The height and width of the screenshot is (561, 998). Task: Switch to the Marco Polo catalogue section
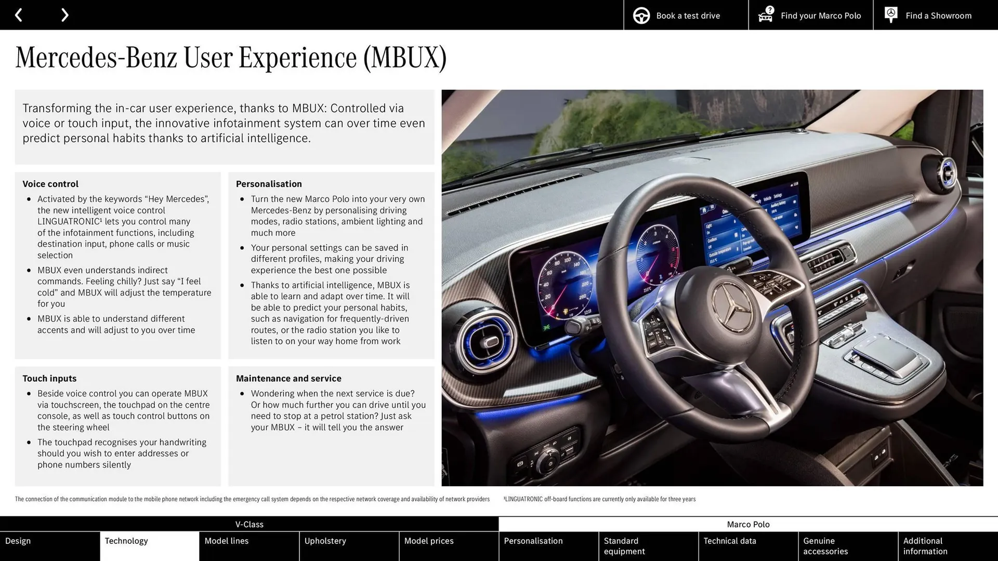(x=748, y=524)
